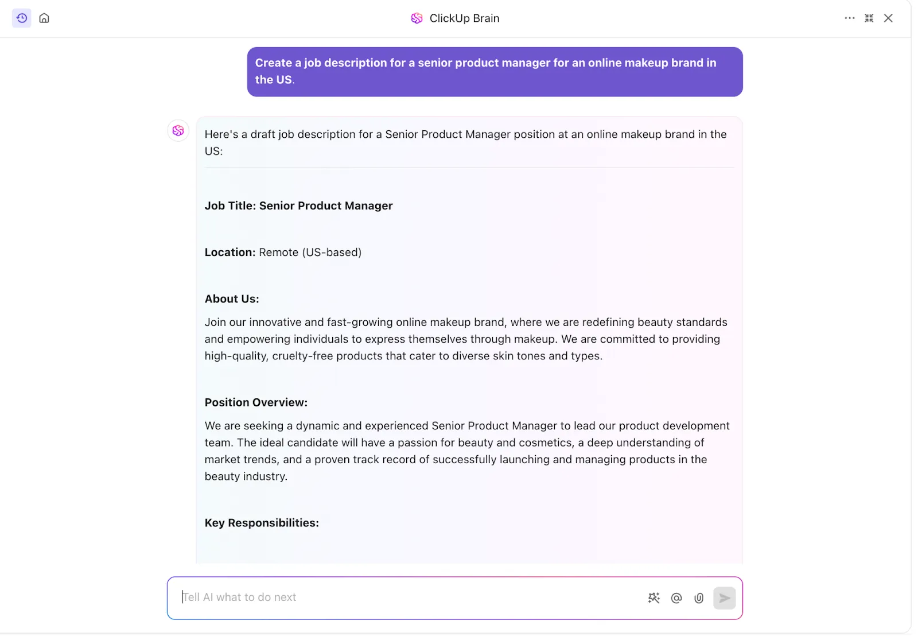Open the chat history icon
Screen dimensions: 918x640
point(22,18)
